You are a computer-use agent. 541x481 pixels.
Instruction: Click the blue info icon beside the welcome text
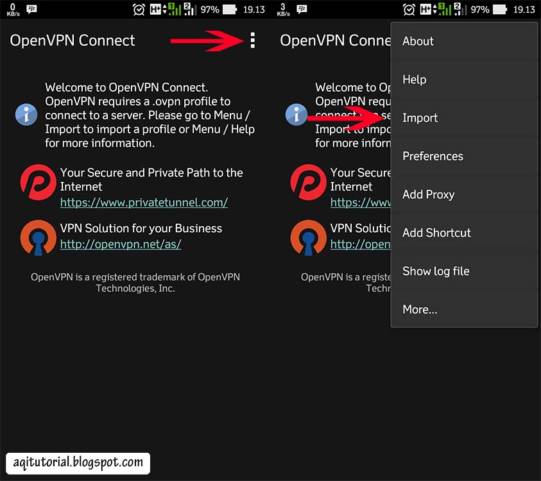(26, 115)
